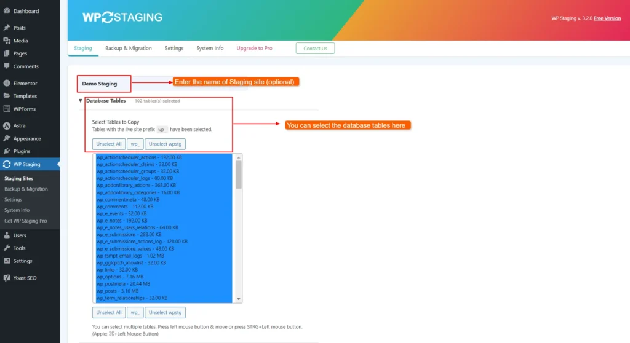Click the Dashboard icon in sidebar
This screenshot has height=343, width=630.
(6, 11)
